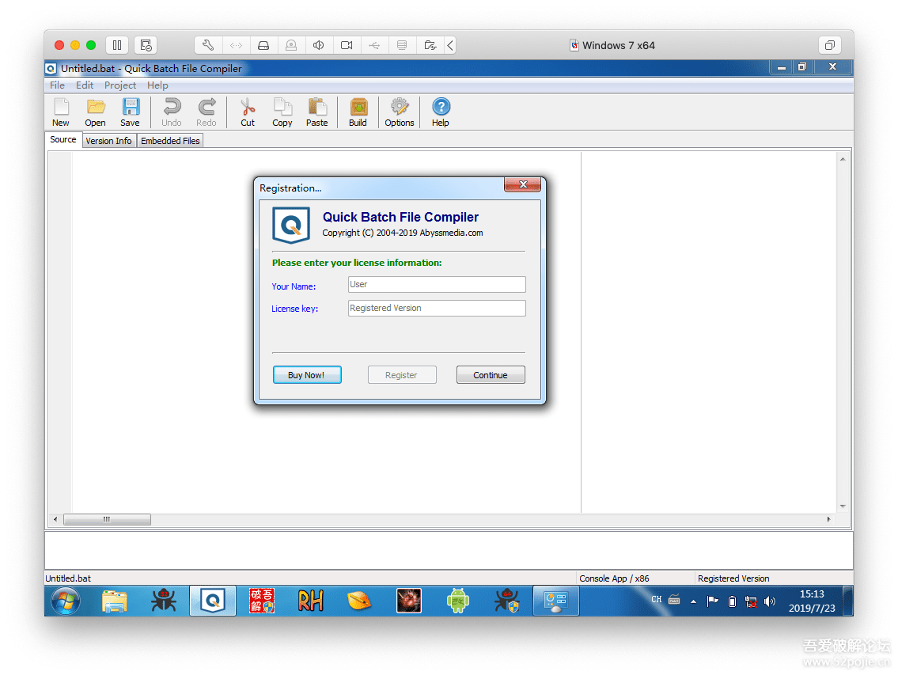
Task: Build the executable with the Build icon
Action: 358,112
